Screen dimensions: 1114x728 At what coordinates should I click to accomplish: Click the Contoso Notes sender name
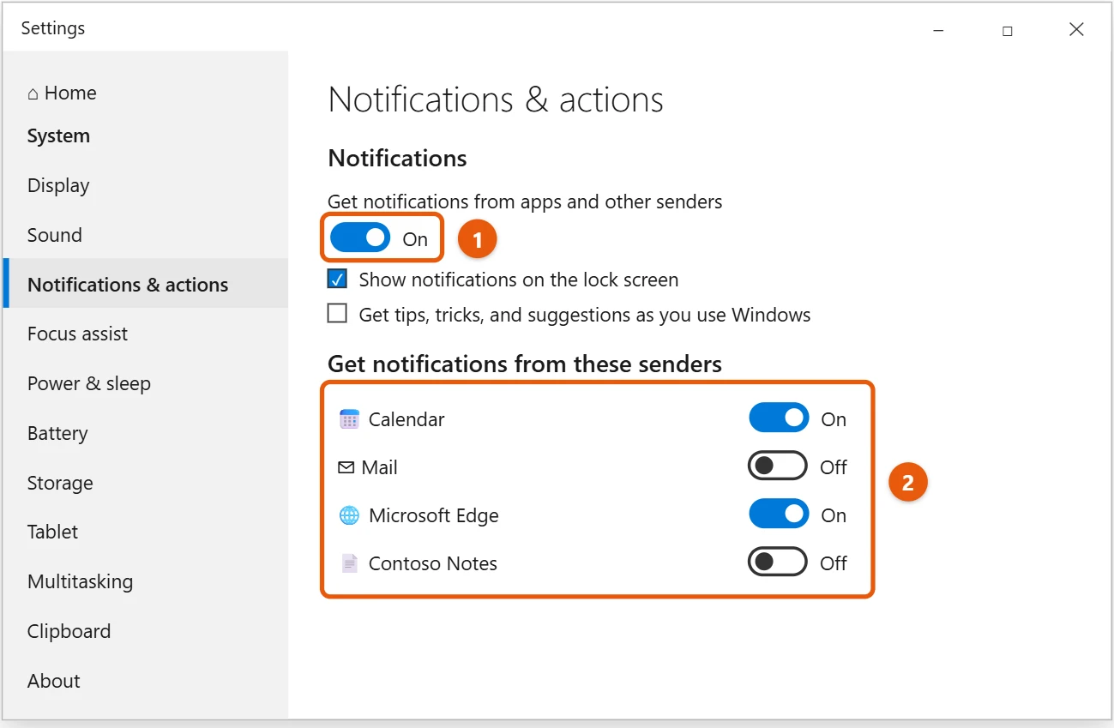click(433, 563)
